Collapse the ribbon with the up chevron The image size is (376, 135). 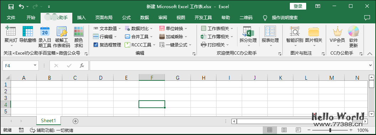370,54
